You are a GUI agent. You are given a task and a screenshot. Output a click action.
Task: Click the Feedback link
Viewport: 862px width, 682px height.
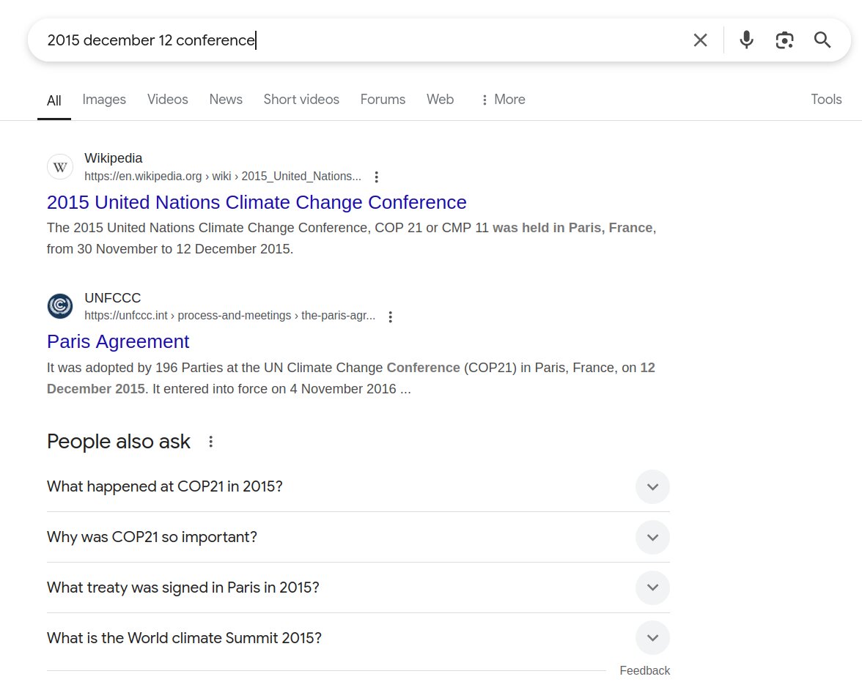click(644, 670)
